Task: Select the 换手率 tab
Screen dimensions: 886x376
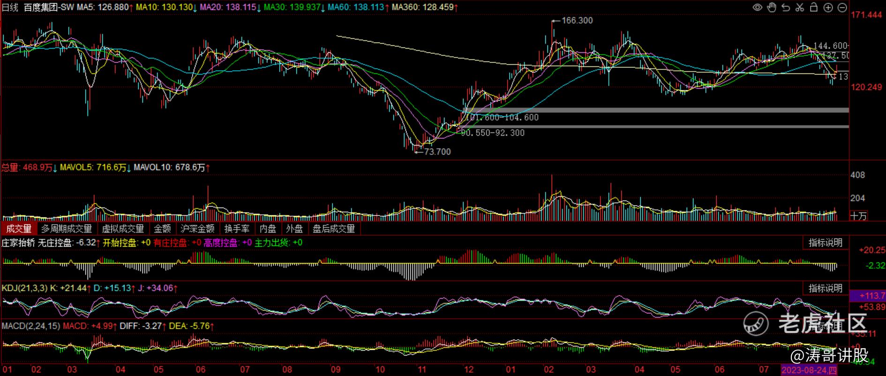Action: coord(237,229)
